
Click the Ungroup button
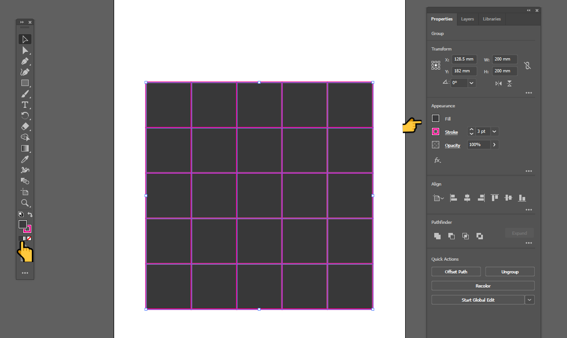click(x=510, y=272)
